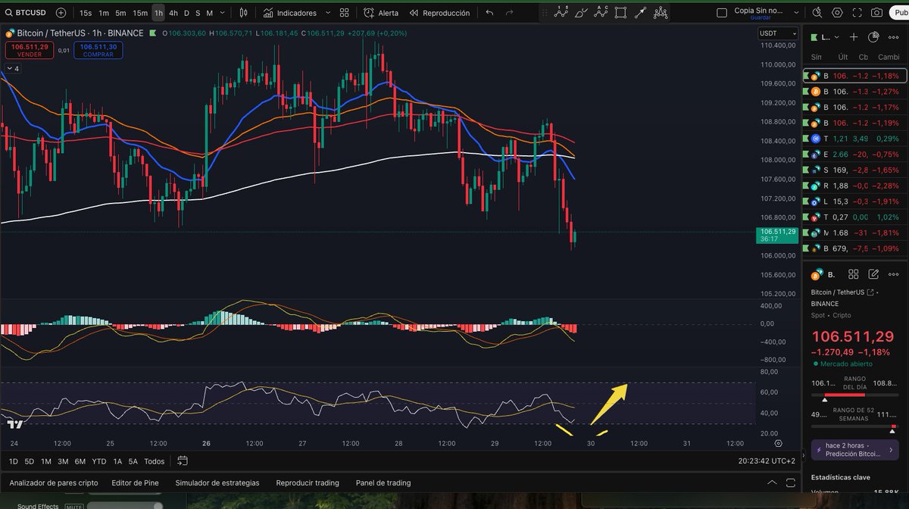This screenshot has height=509, width=909.
Task: Open the Simulador de estrategias tab
Action: pyautogui.click(x=217, y=482)
